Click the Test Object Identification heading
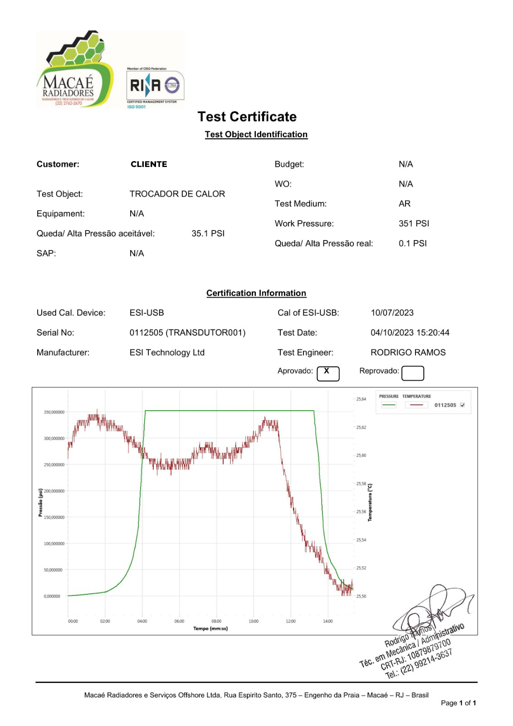The width and height of the screenshot is (513, 726). [x=256, y=134]
